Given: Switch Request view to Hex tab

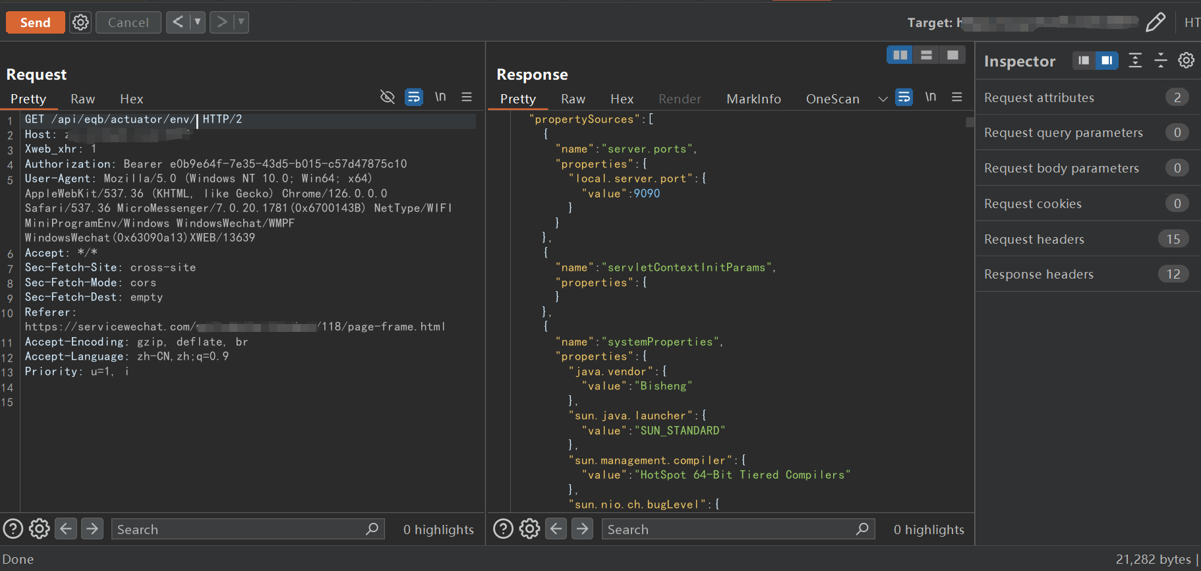Looking at the screenshot, I should tap(132, 99).
